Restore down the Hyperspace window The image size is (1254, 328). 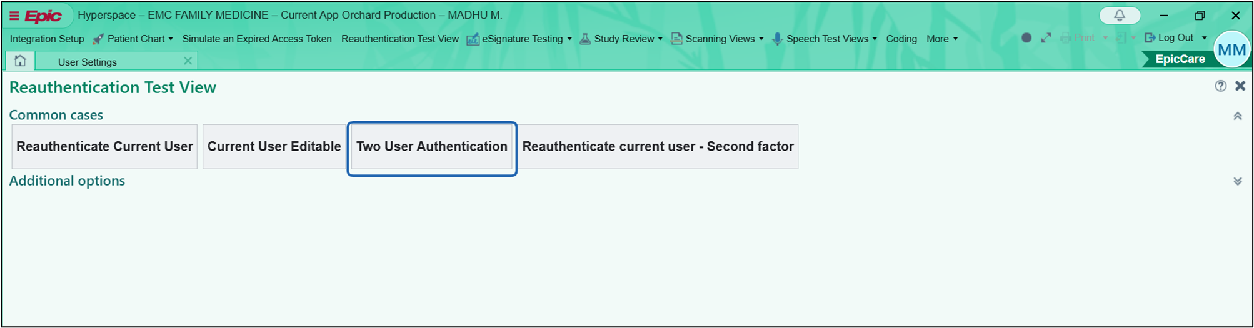click(x=1200, y=16)
